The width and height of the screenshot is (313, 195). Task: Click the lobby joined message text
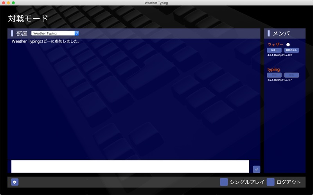click(x=46, y=41)
